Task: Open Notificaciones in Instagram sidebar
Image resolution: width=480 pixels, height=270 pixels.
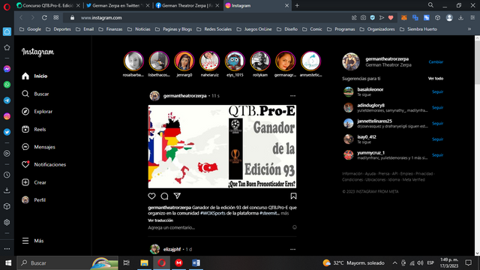Action: [x=43, y=164]
